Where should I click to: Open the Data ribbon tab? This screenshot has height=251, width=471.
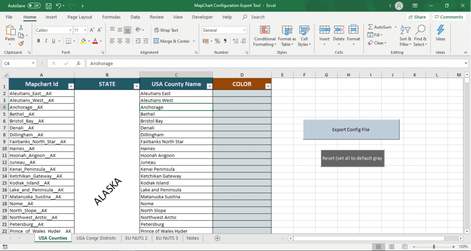(135, 17)
